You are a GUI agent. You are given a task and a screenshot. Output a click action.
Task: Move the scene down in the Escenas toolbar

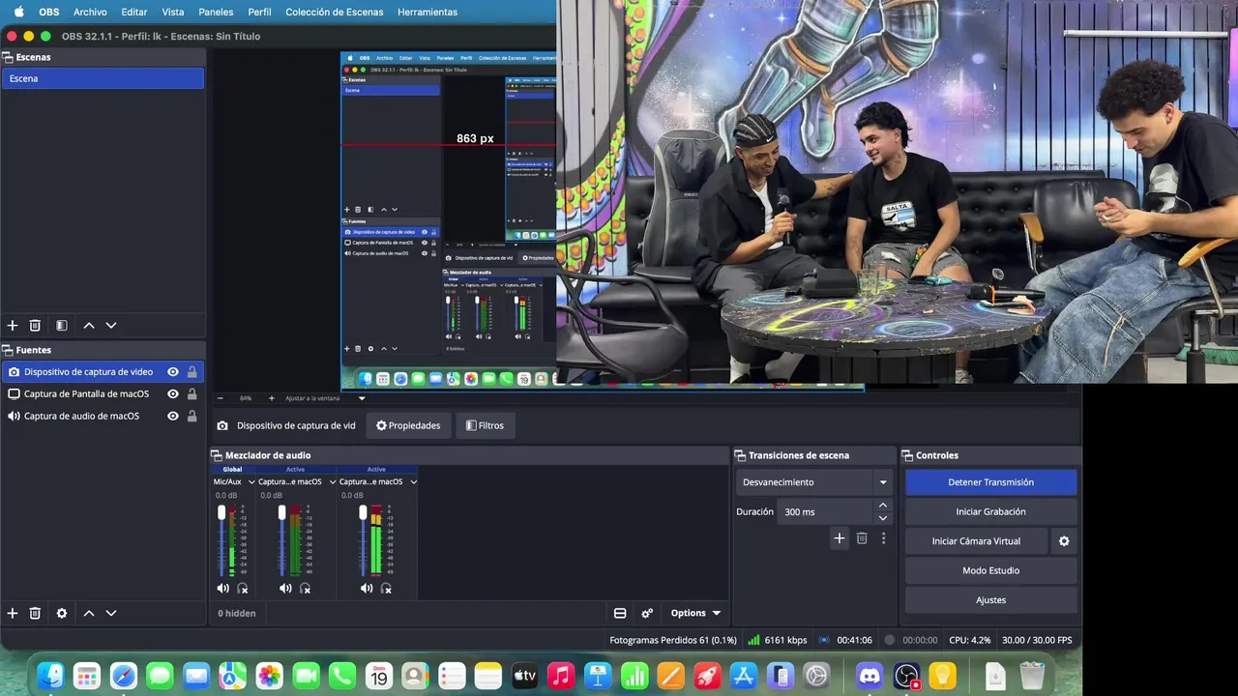coord(111,326)
